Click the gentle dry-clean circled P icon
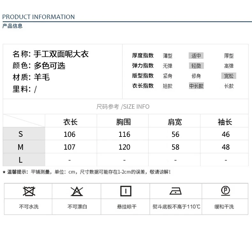 click(x=226, y=191)
